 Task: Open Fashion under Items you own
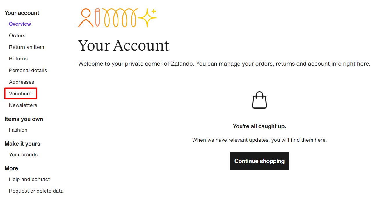pyautogui.click(x=18, y=130)
